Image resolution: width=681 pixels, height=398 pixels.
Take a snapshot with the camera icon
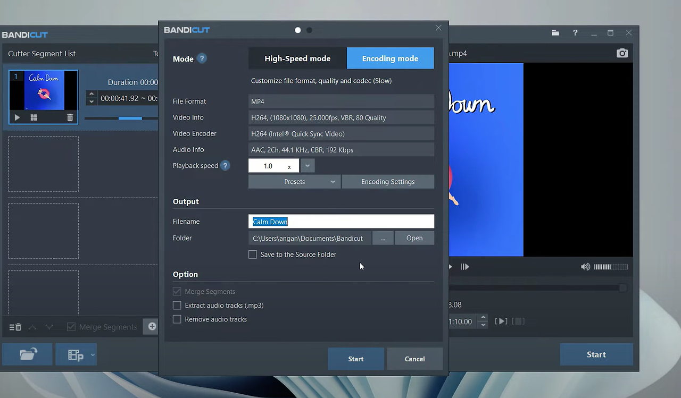(x=622, y=53)
